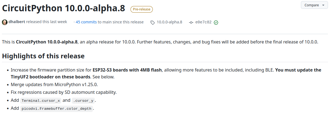This screenshot has width=331, height=115.
Task: Click the Terminal.cursor_x code snippet
Action: 41,100
